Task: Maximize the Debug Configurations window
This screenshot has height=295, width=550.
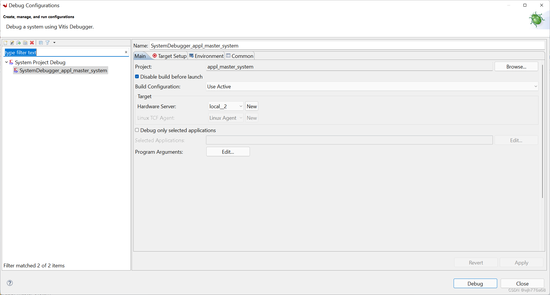Action: click(x=525, y=5)
